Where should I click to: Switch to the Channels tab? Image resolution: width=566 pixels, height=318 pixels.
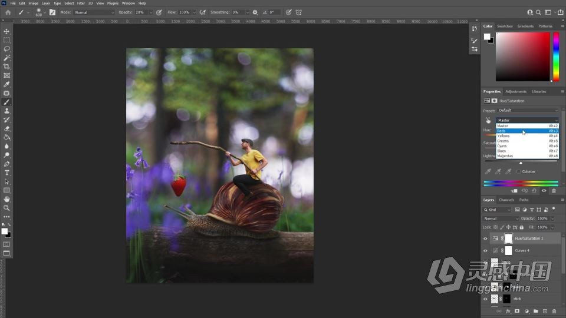[506, 200]
